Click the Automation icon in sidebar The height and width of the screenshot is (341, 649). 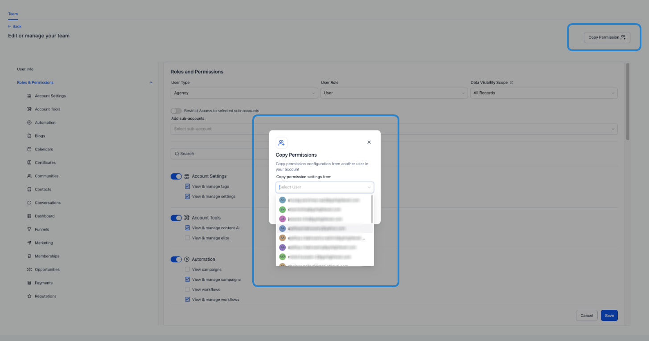29,122
